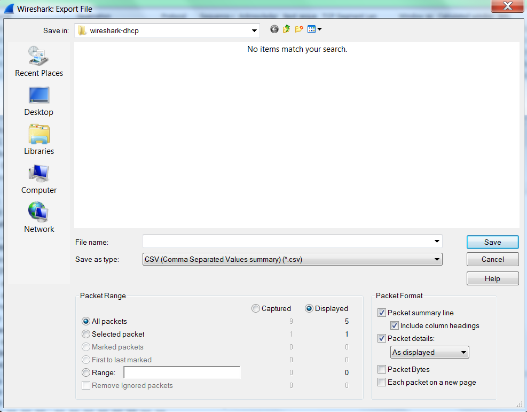Open the View Menu icon
Viewport: 527px width, 412px height.
(312, 29)
